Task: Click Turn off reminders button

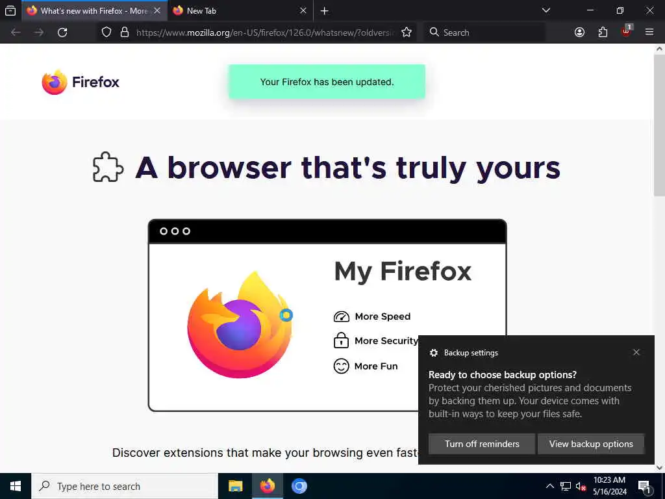Action: [x=482, y=444]
